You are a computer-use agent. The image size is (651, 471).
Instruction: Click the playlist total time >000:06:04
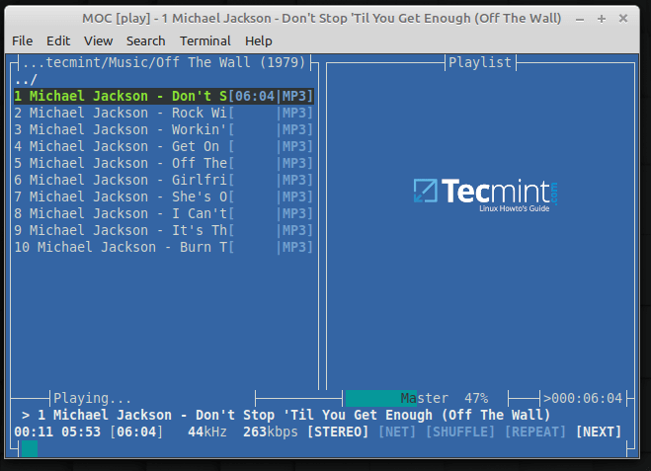point(583,398)
